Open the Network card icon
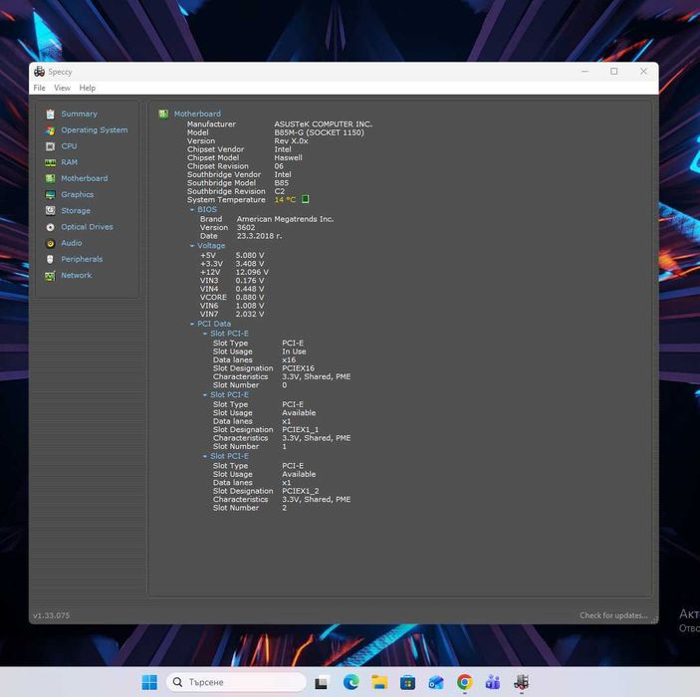The image size is (700, 697). (50, 276)
